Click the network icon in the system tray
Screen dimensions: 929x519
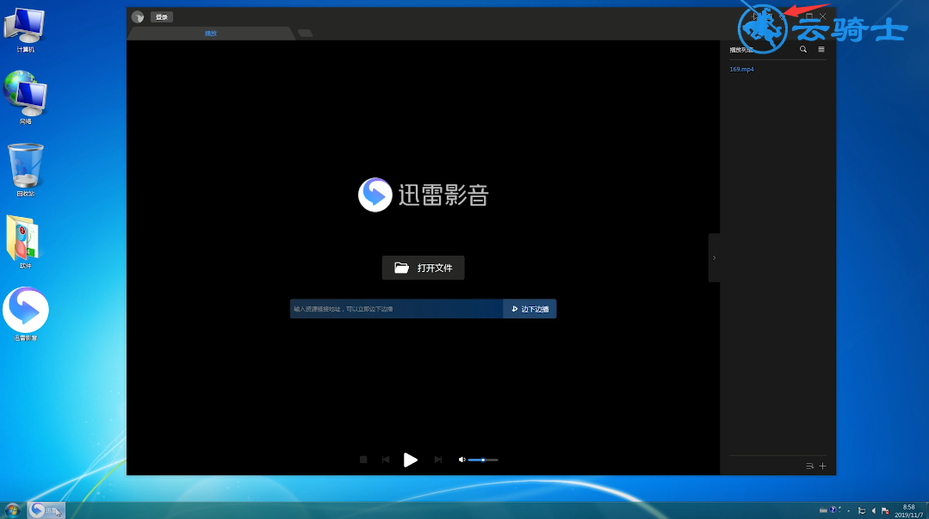[x=862, y=510]
